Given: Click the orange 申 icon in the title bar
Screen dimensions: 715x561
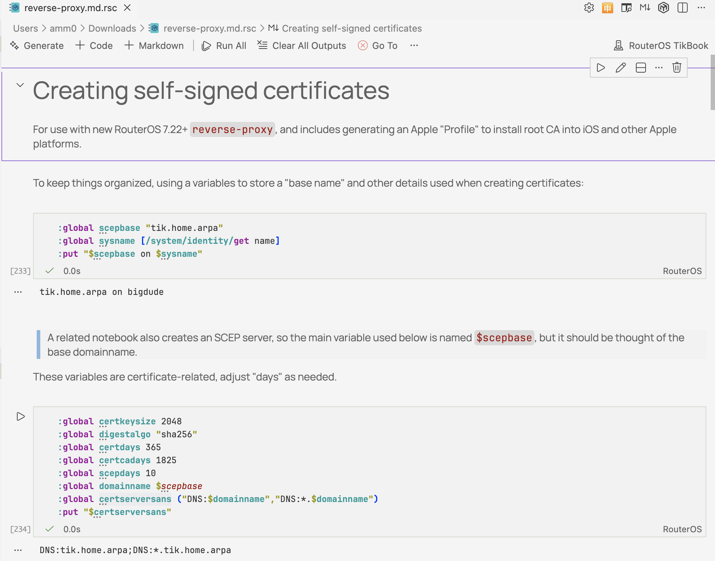Looking at the screenshot, I should pos(607,8).
